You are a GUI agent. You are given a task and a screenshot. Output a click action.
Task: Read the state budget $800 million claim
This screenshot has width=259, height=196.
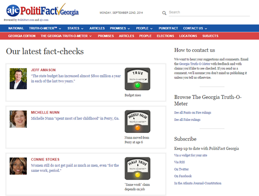pos(76,79)
